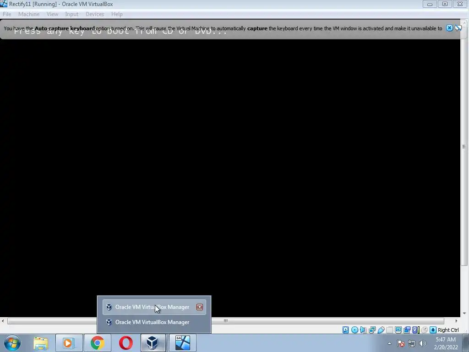Click the audio status bar icon
Image resolution: width=469 pixels, height=352 pixels.
(x=363, y=330)
